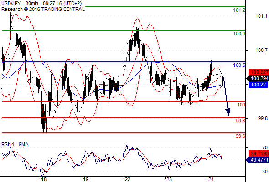Click the green 100.9 resistance label

239,34
